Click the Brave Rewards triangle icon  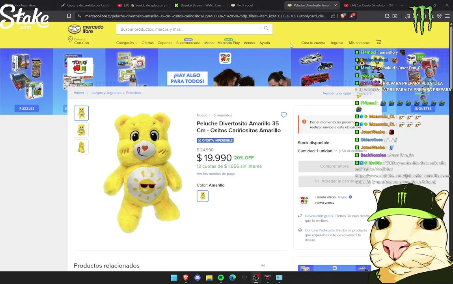coord(352,16)
